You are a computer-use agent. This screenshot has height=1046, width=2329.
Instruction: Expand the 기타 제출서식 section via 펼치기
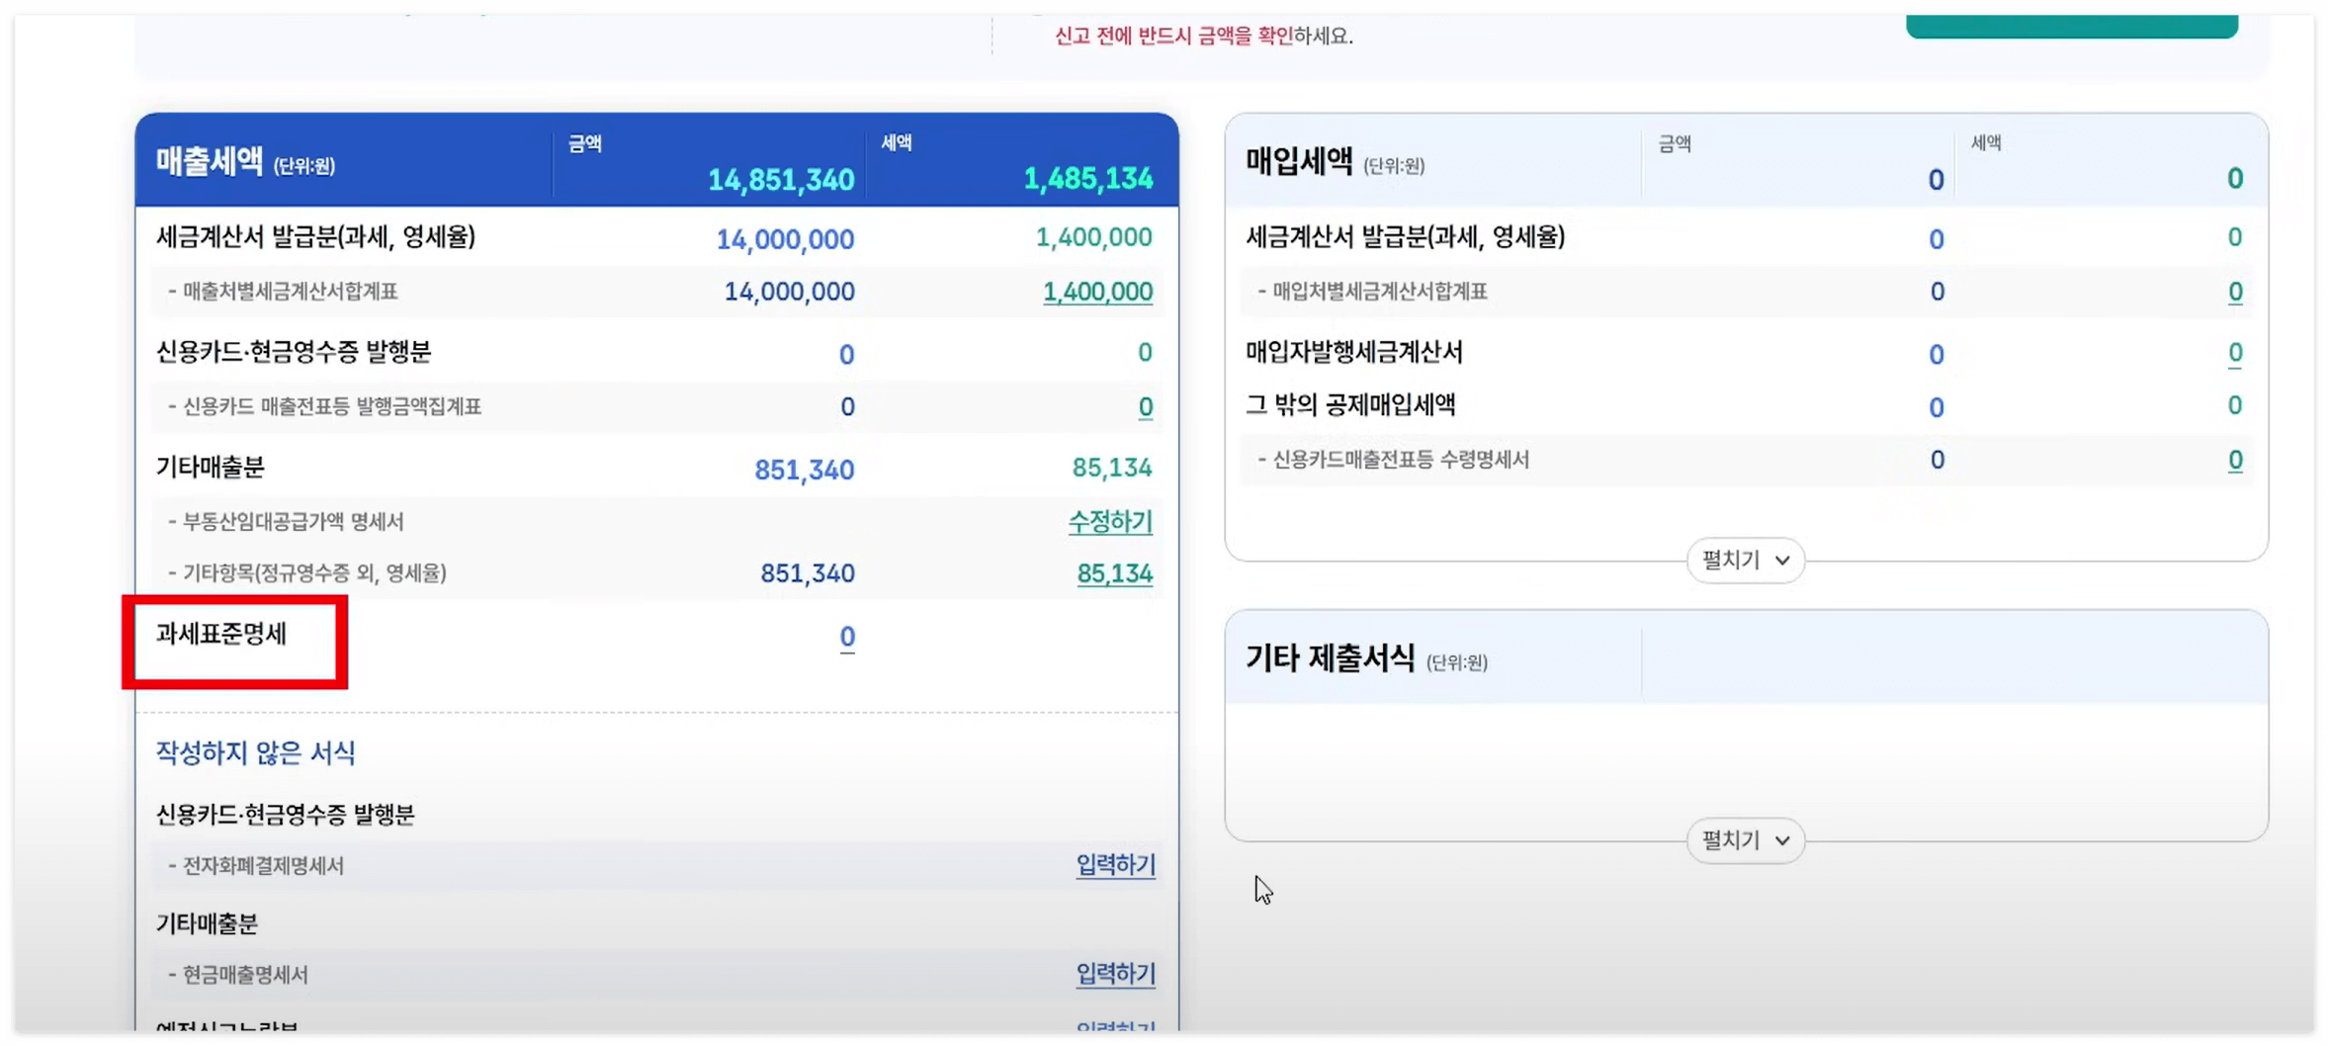click(x=1744, y=840)
